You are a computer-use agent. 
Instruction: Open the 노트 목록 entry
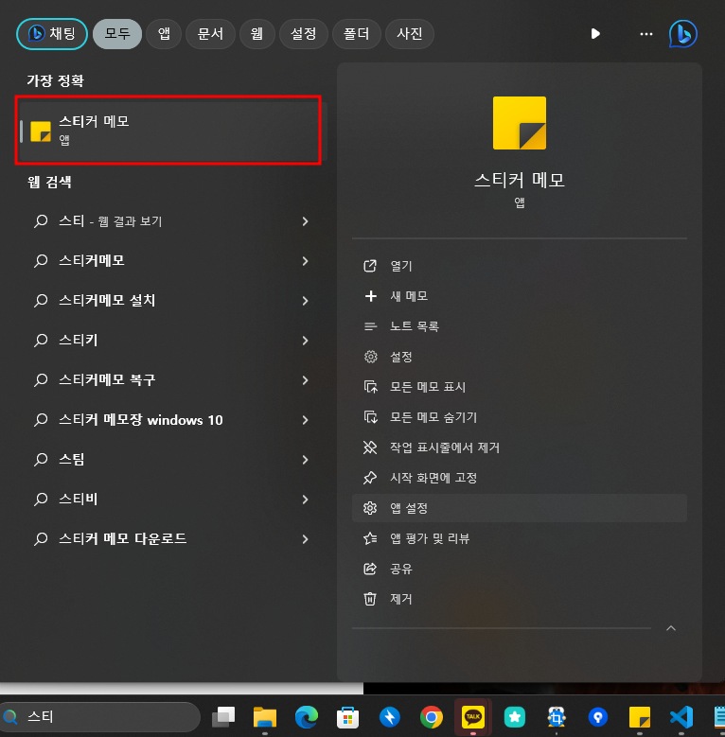(x=519, y=326)
